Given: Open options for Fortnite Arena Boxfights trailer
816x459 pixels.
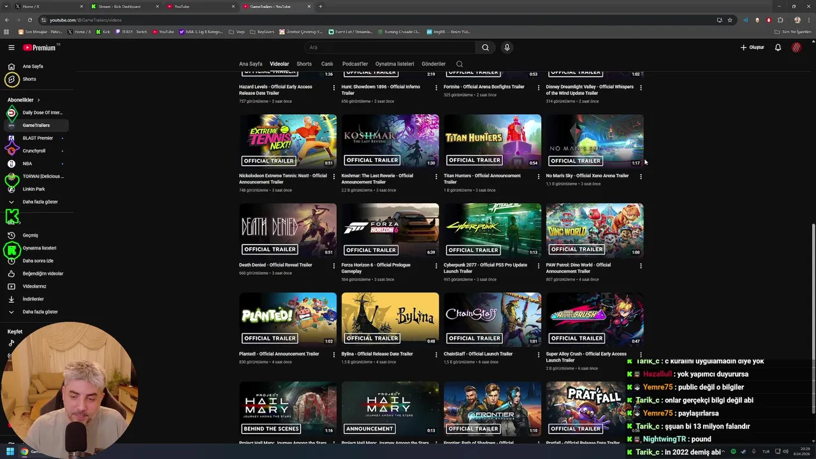Looking at the screenshot, I should click(x=538, y=87).
